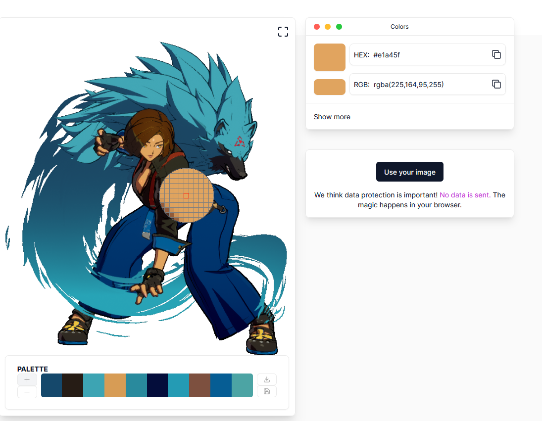Click the red close dot in the Colors window
542x421 pixels.
317,27
